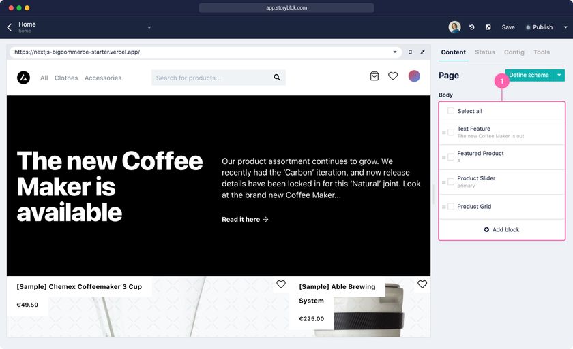The image size is (573, 349).
Task: Click the drag handle next to Product Grid
Action: click(443, 207)
